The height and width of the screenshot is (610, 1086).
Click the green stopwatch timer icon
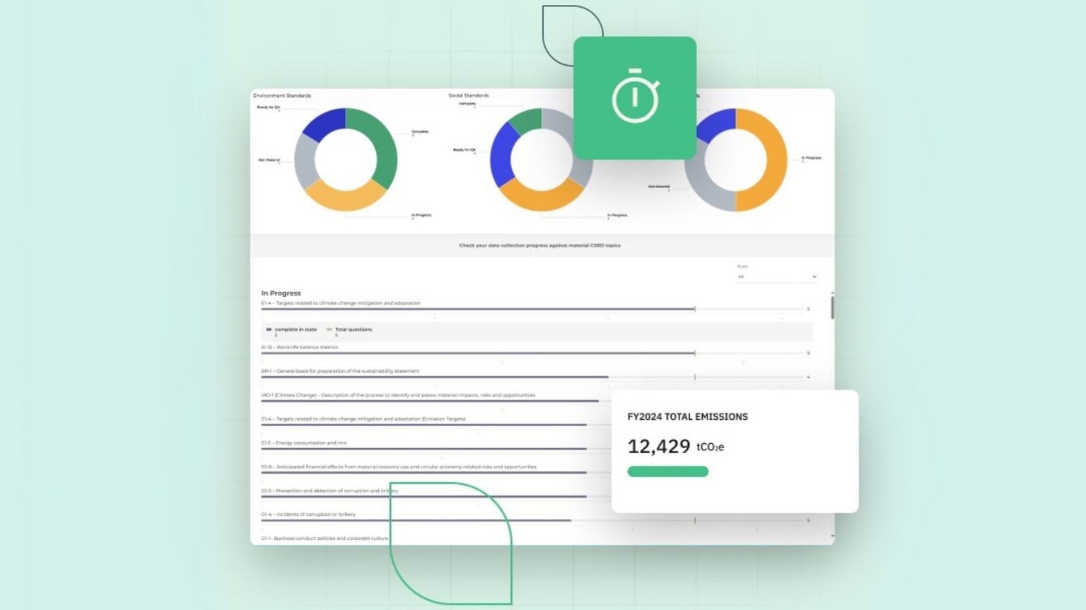pos(635,98)
